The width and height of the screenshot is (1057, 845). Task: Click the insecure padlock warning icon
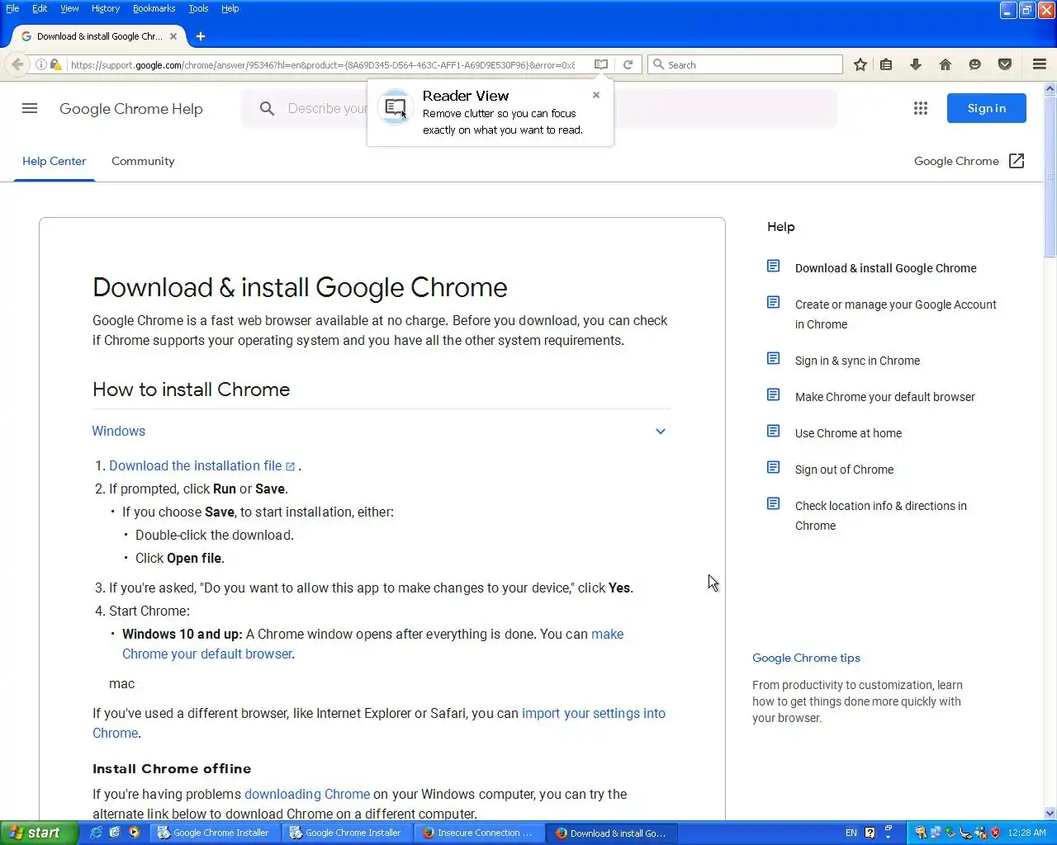pos(55,64)
